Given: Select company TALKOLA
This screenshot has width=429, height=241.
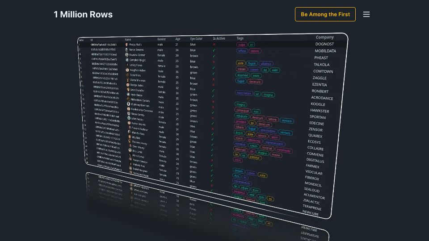Looking at the screenshot, I should pyautogui.click(x=321, y=64).
